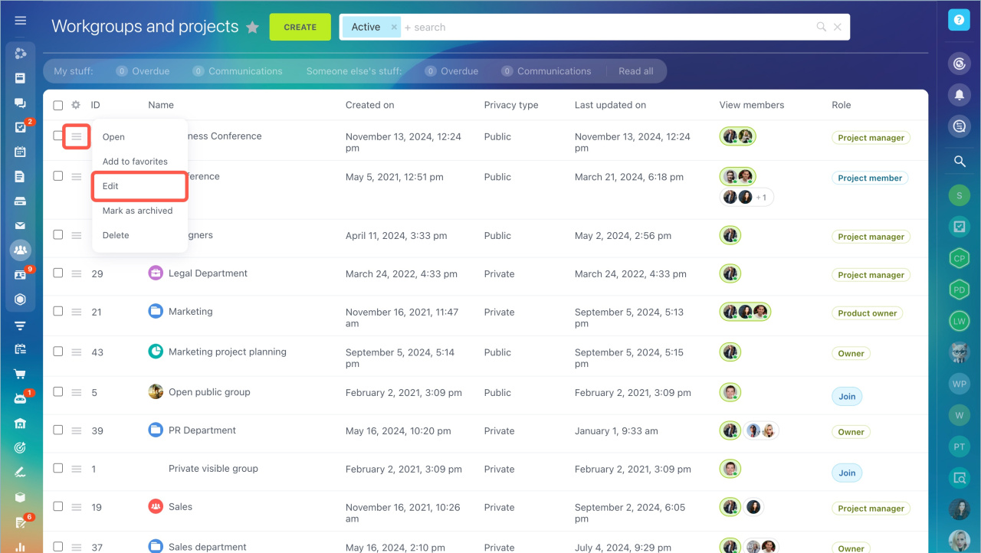
Task: Click Join for Open public group
Action: click(847, 397)
